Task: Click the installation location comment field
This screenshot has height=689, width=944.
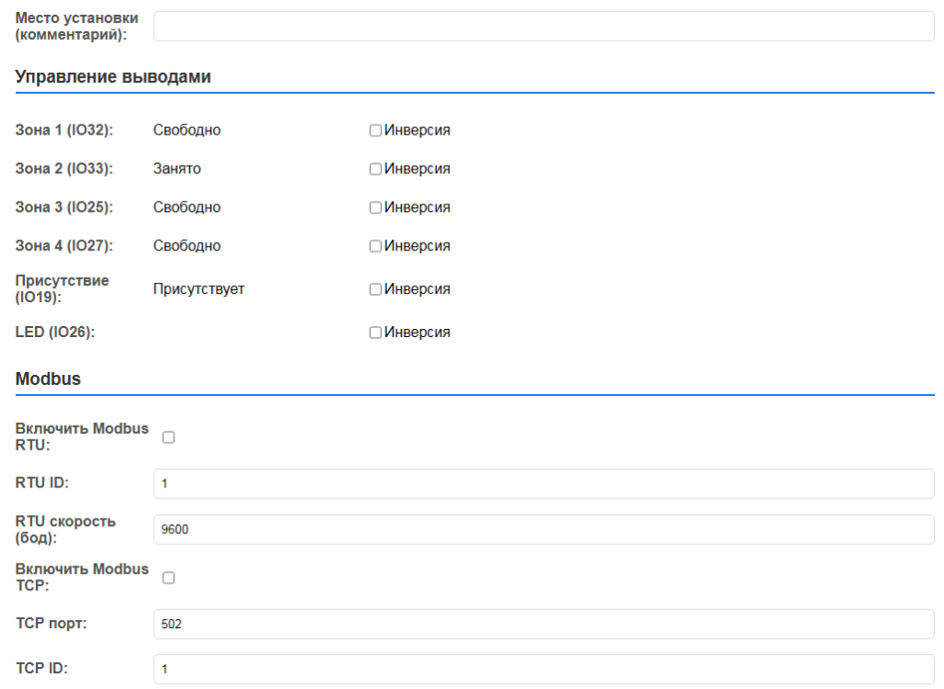Action: point(544,27)
